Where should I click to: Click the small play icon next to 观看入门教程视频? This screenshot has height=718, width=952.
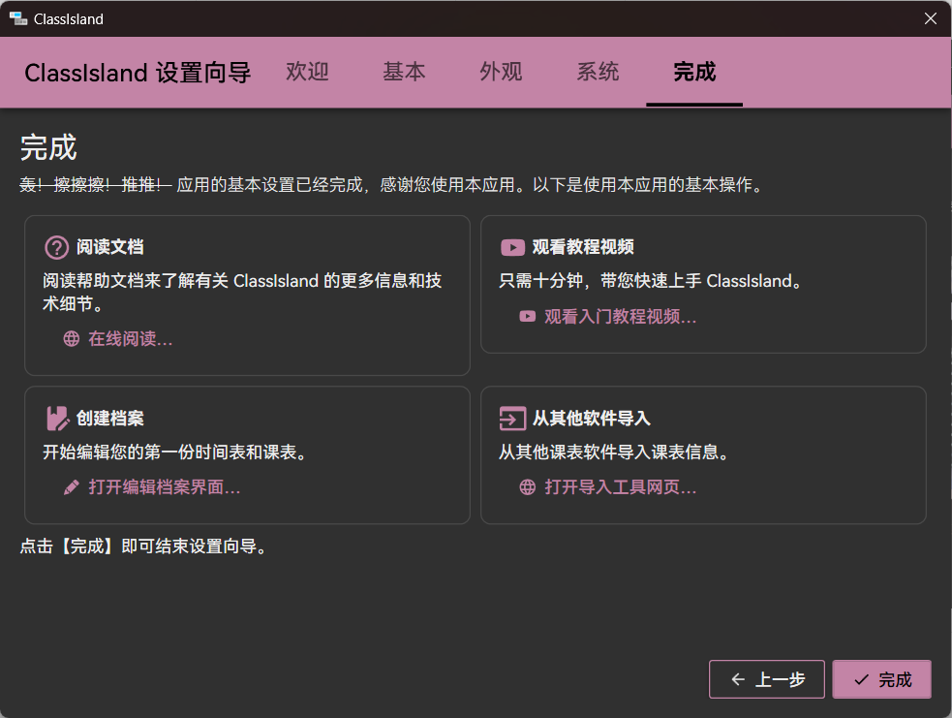click(x=528, y=317)
